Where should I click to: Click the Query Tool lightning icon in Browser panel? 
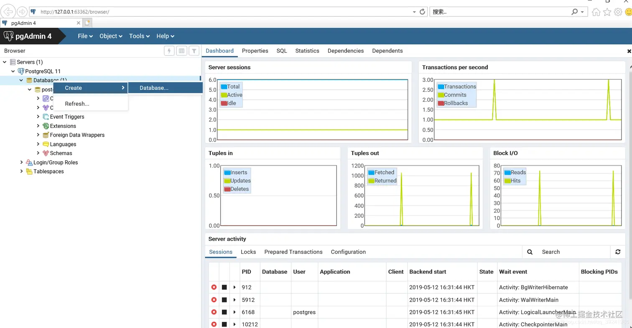[x=169, y=51]
